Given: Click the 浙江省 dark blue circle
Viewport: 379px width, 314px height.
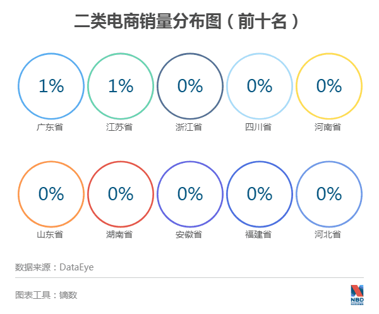Looking at the screenshot, I should click(x=190, y=86).
